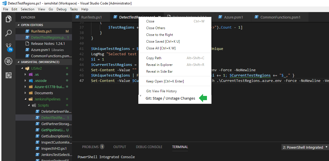Choose Git: View File History
Screen dimensions: 329x161
click(175, 91)
